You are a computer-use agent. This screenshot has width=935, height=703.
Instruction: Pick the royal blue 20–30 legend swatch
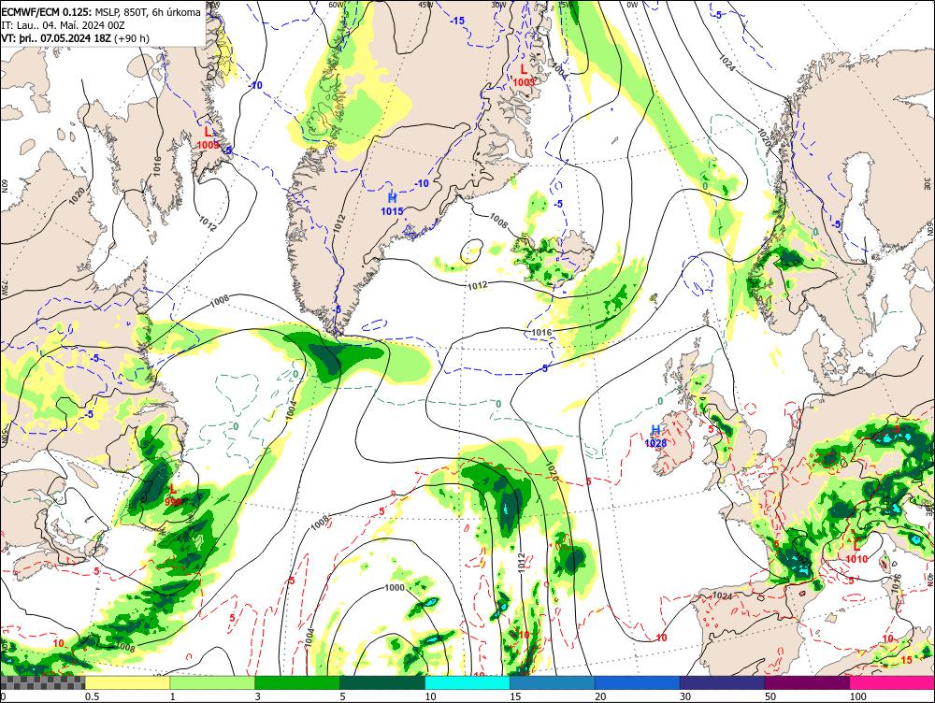(637, 682)
